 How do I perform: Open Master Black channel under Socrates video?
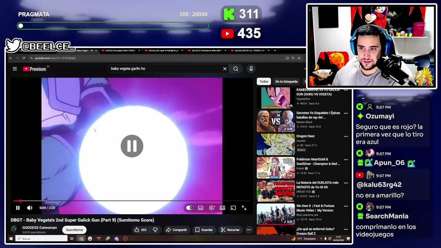305,122
